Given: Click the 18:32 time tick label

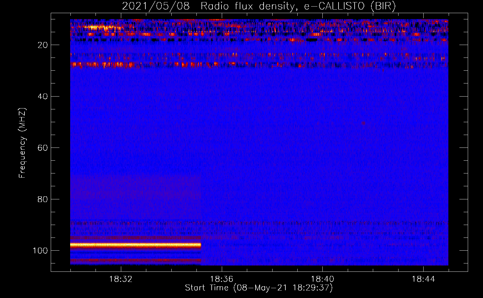Looking at the screenshot, I should pyautogui.click(x=121, y=279).
